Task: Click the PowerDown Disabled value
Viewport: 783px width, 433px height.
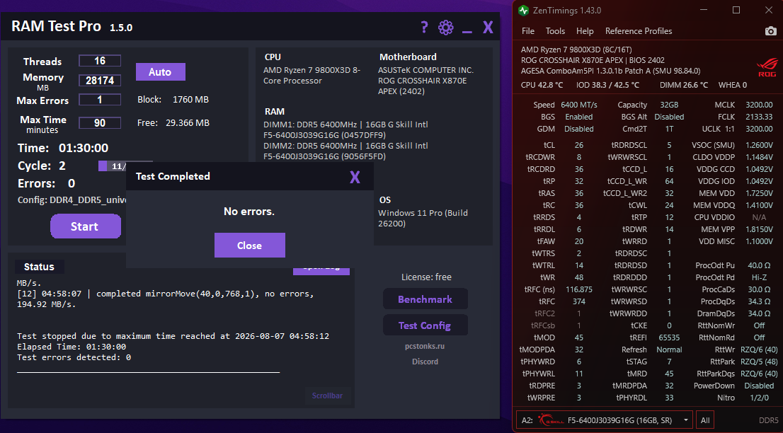Action: 759,386
